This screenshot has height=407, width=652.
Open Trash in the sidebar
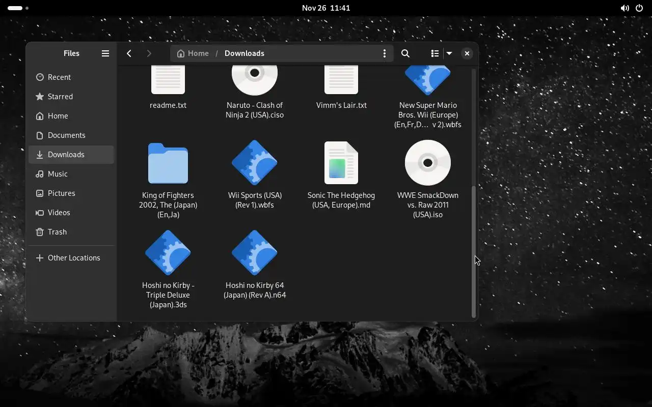pyautogui.click(x=71, y=232)
